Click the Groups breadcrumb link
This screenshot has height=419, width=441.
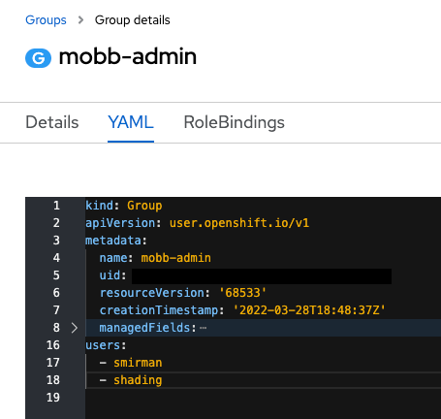[46, 20]
